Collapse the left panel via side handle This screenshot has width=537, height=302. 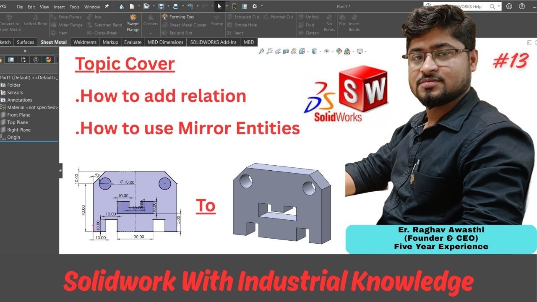pos(60,171)
